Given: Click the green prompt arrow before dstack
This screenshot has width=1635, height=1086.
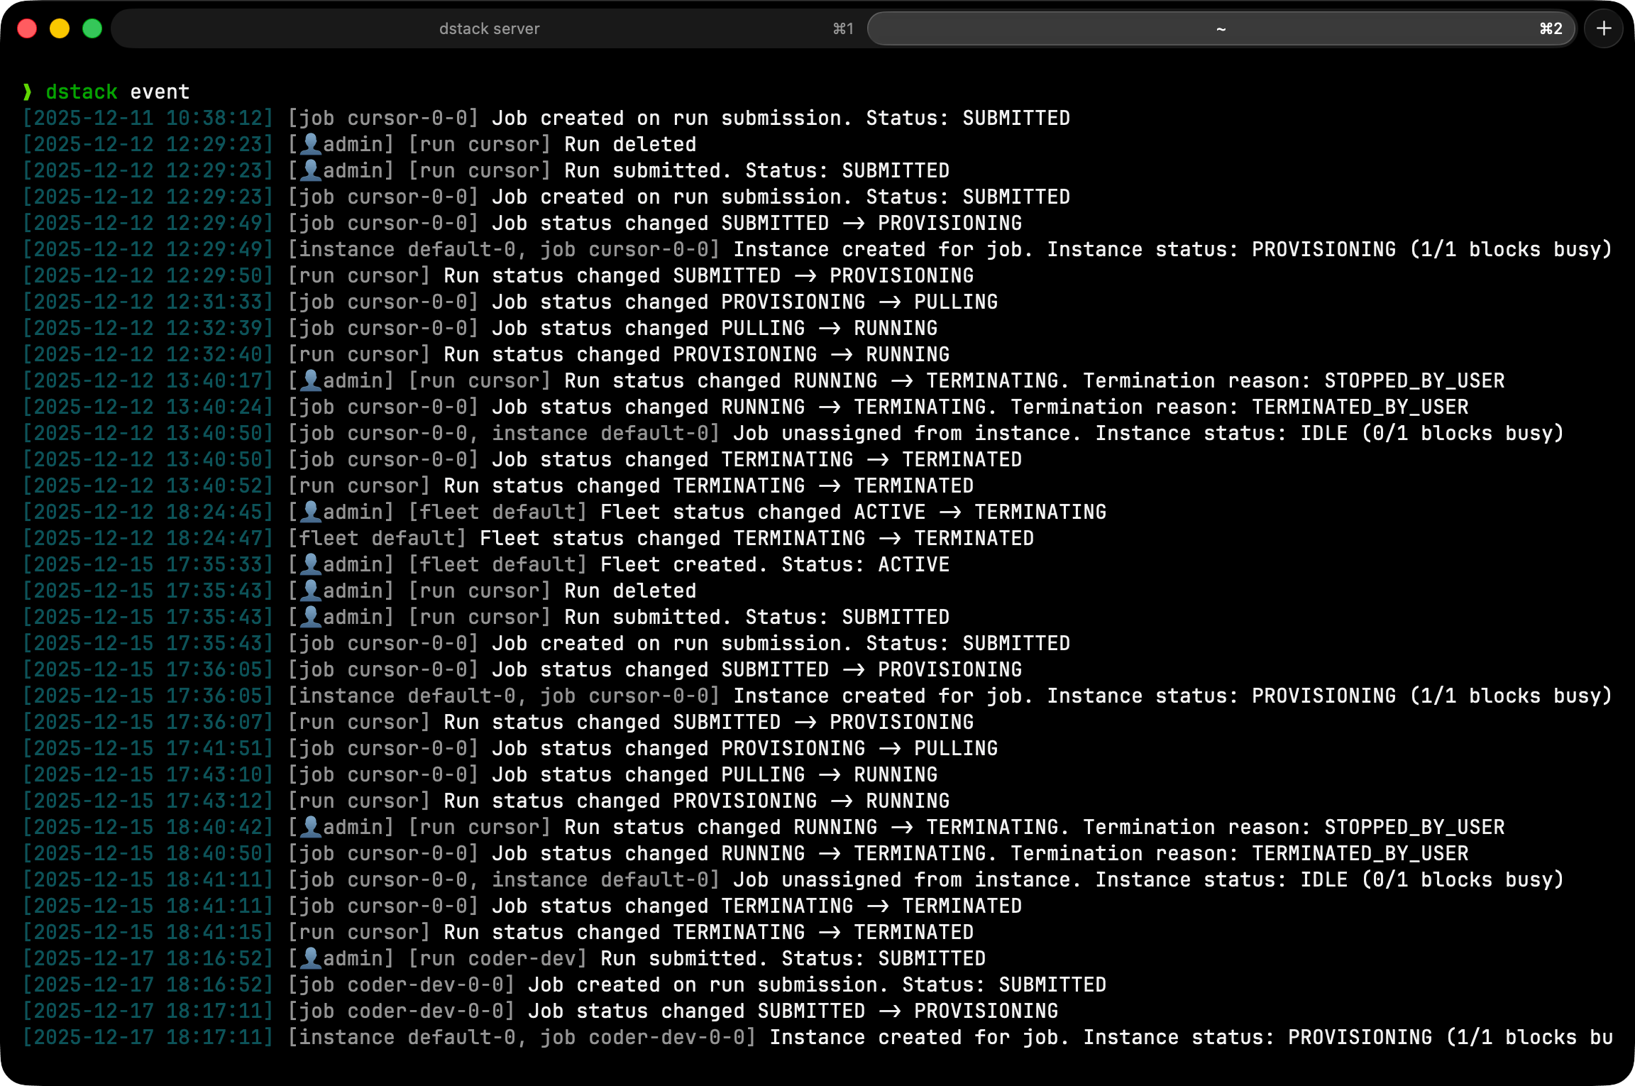Looking at the screenshot, I should 27,92.
